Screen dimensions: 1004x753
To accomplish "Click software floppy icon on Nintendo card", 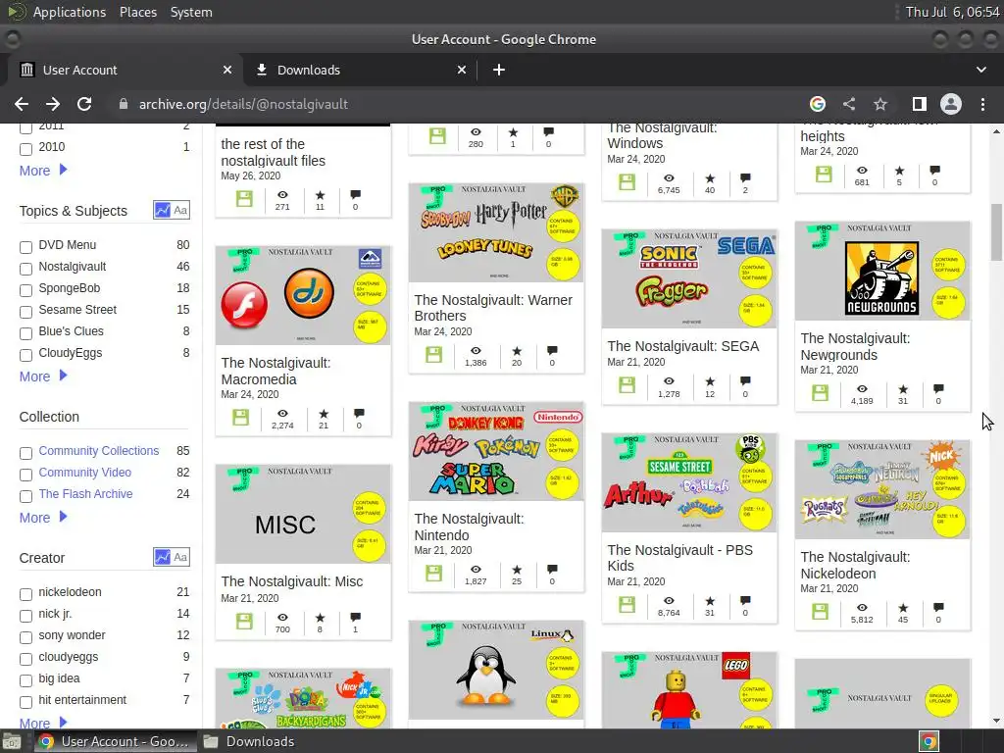I will coord(434,573).
